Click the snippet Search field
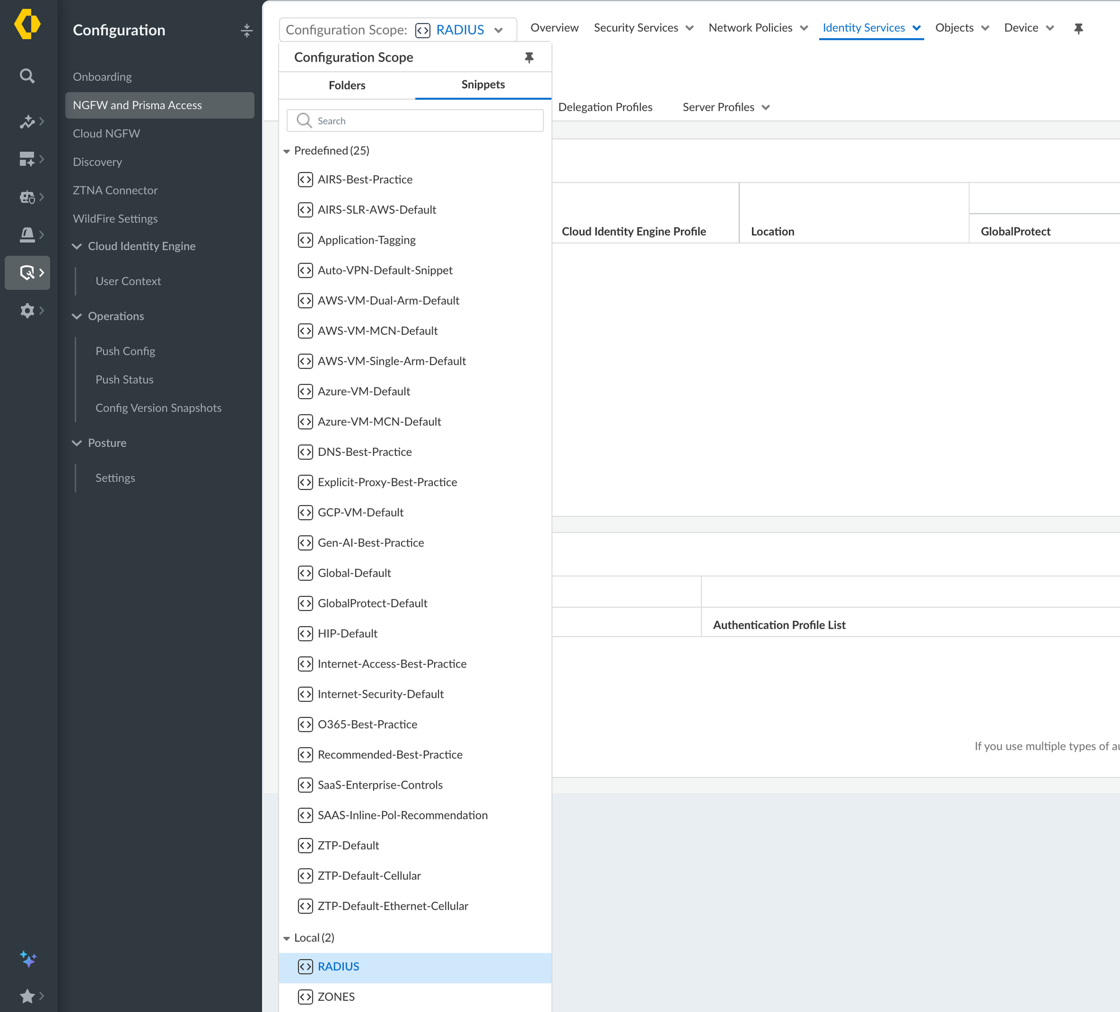The height and width of the screenshot is (1012, 1120). (415, 120)
